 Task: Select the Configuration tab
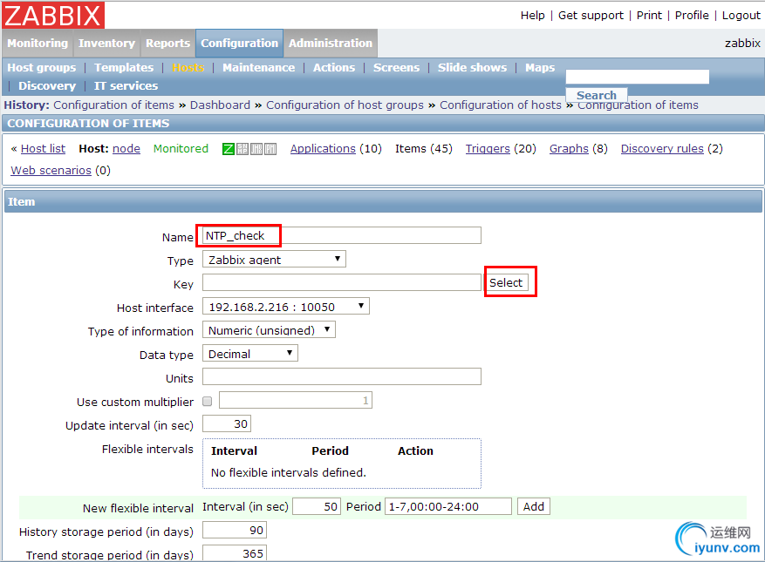(240, 44)
